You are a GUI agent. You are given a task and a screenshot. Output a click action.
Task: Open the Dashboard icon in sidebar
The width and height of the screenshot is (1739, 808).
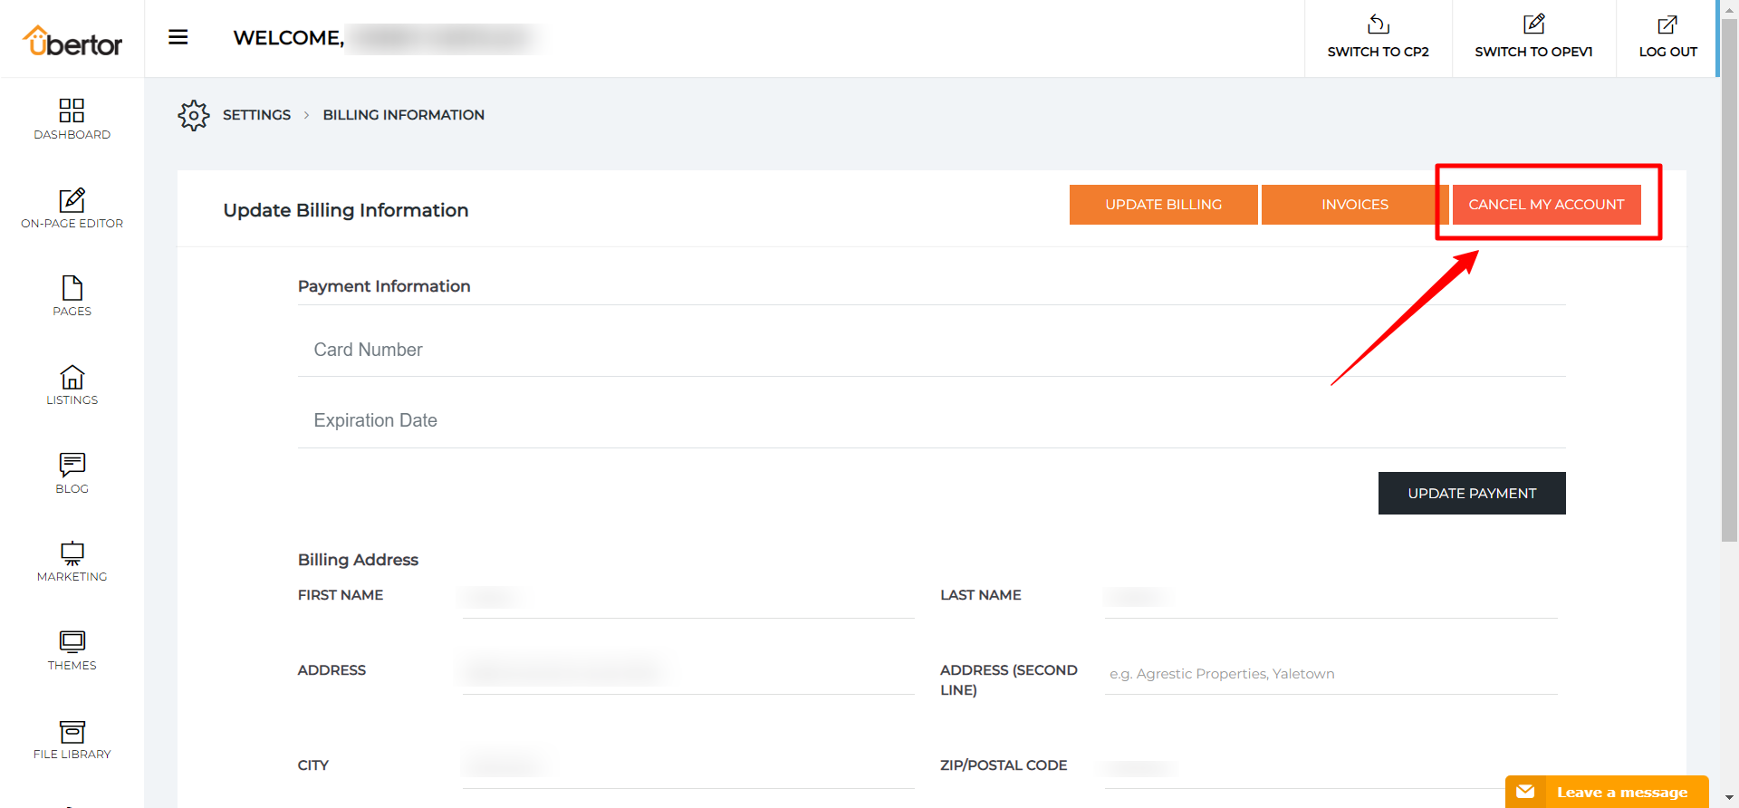(72, 111)
